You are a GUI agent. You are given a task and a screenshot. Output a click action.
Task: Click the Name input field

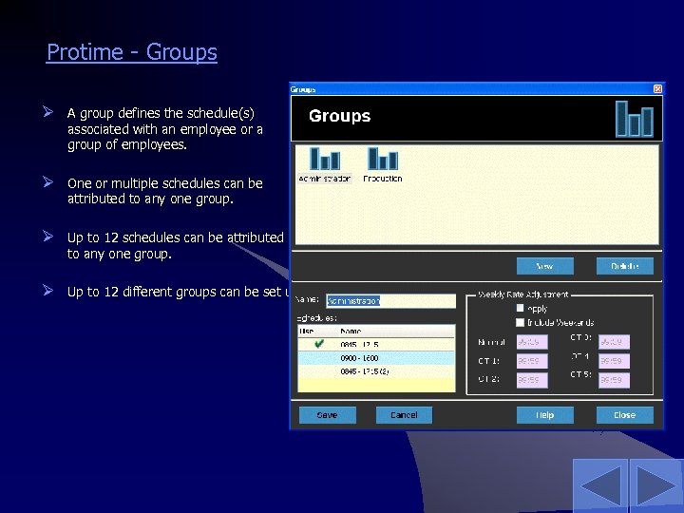(390, 301)
